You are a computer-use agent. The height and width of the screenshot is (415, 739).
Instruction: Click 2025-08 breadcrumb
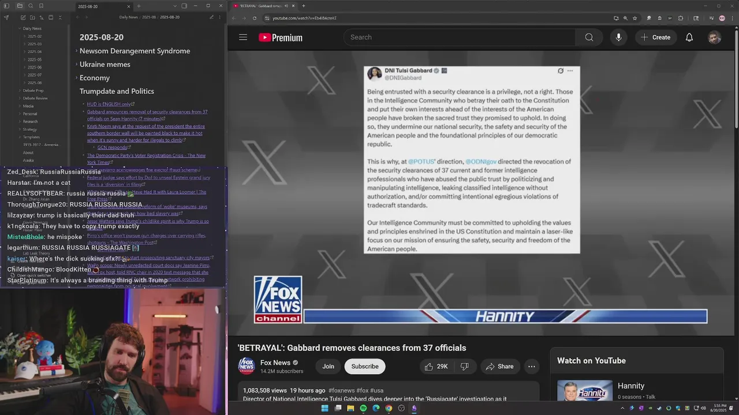149,17
